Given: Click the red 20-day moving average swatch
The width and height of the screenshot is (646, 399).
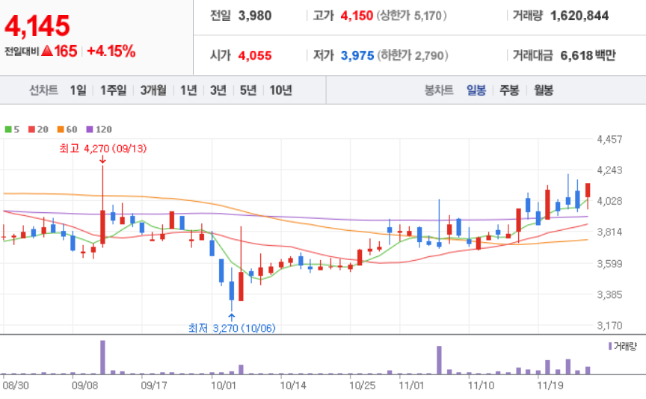Looking at the screenshot, I should tap(31, 129).
